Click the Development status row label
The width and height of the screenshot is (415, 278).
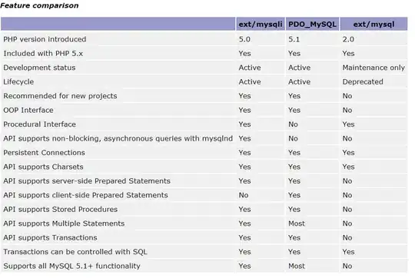[x=39, y=68]
